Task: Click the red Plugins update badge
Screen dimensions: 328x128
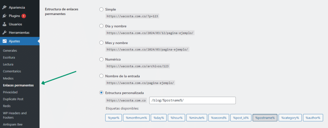Action: pyautogui.click(x=24, y=16)
